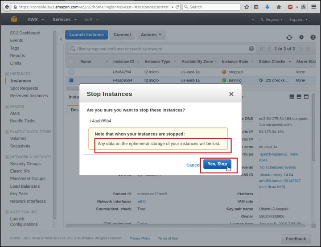The width and height of the screenshot is (321, 247).
Task: Open the Edit dropdown in top bar
Action: pyautogui.click(x=91, y=20)
